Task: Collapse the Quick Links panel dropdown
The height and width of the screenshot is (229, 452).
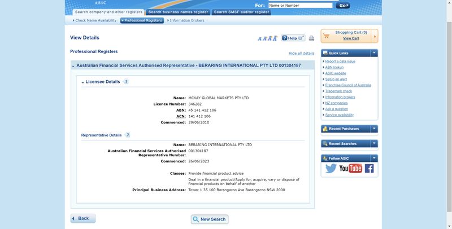Action: tap(374, 53)
